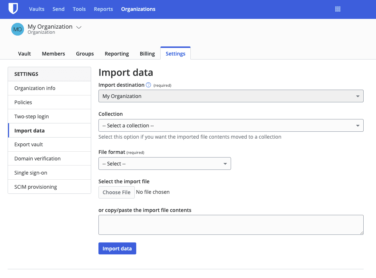
Task: Open the Vaults section from the navbar
Action: [36, 9]
